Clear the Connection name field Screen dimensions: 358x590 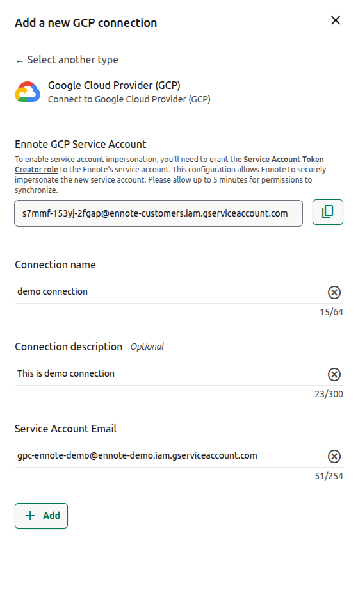pos(334,292)
